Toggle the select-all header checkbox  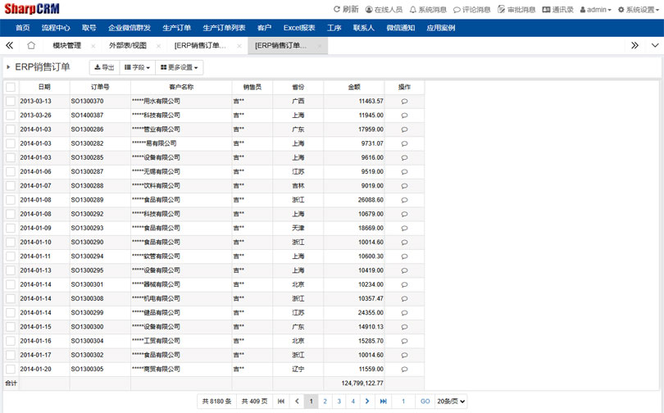point(11,87)
